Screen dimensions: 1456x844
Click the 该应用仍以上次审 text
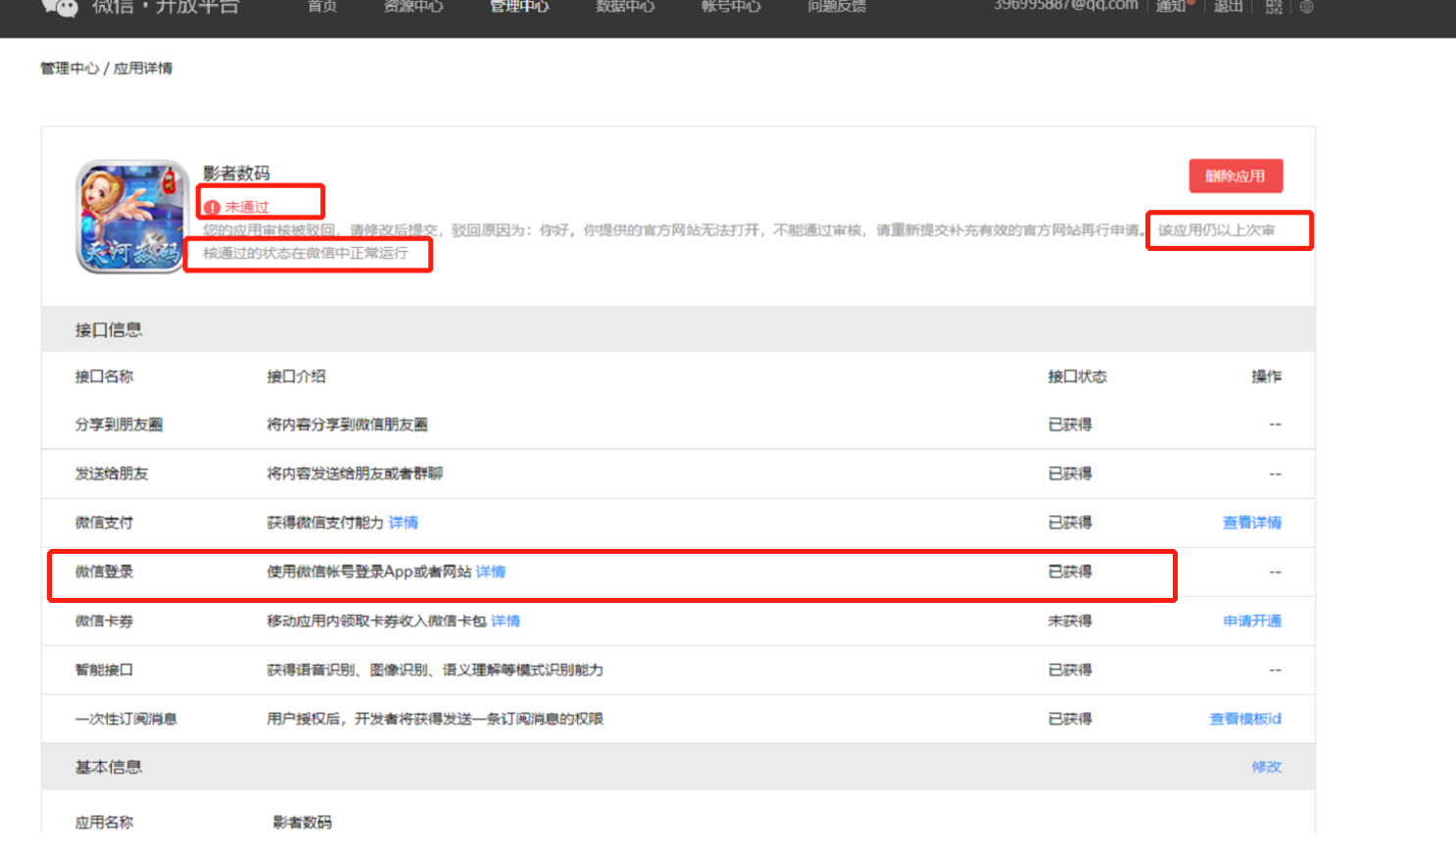tap(1217, 230)
